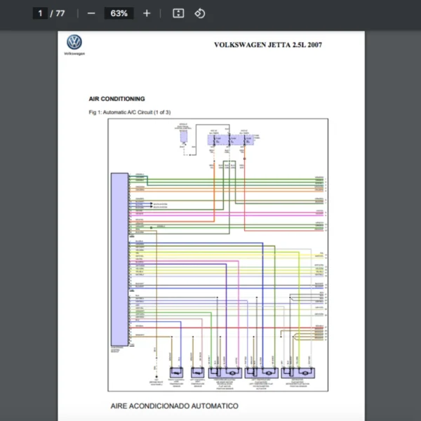The width and height of the screenshot is (421, 421).
Task: Select the 63% zoom level field
Action: [119, 13]
